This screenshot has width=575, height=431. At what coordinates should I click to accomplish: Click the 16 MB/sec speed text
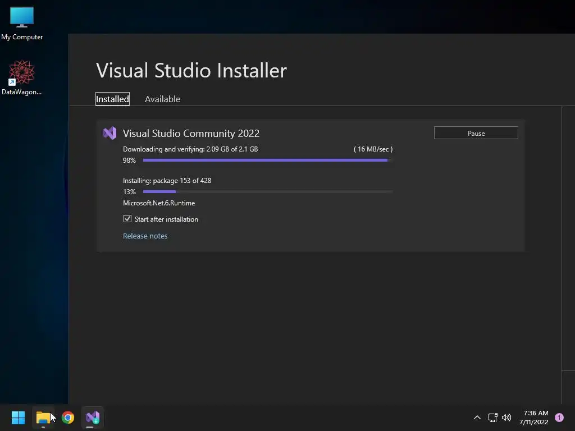pyautogui.click(x=373, y=149)
